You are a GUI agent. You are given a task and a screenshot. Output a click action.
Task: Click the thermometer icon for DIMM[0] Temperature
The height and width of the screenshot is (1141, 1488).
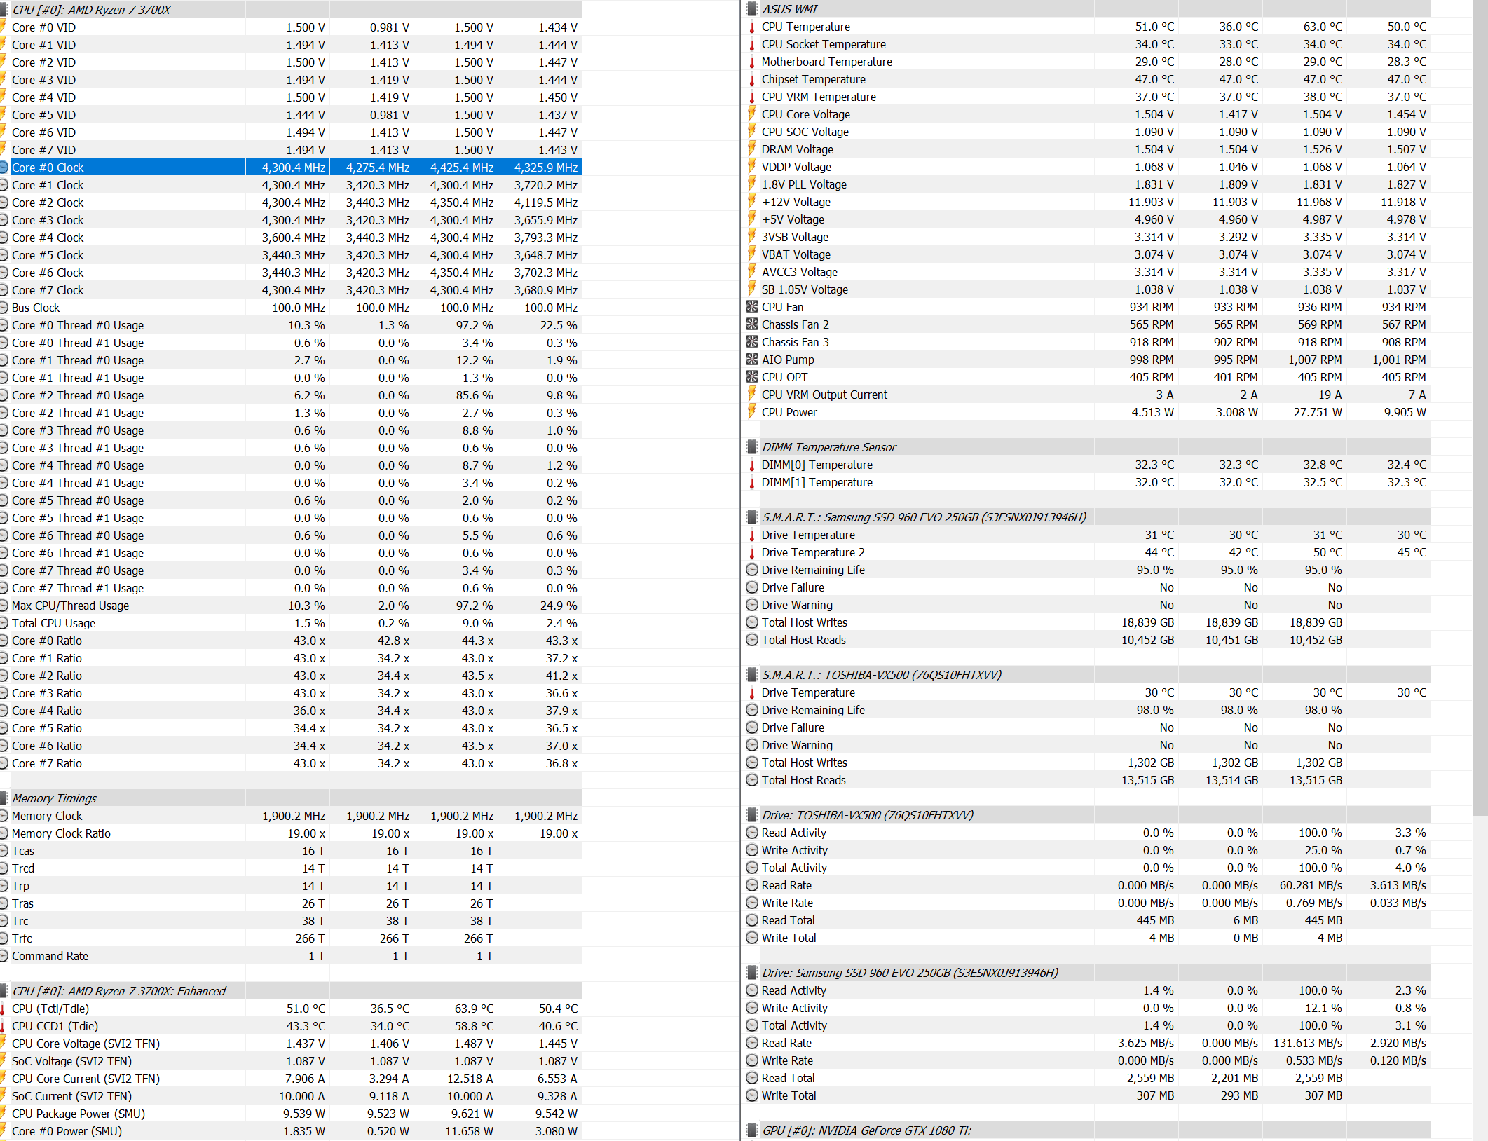point(752,465)
